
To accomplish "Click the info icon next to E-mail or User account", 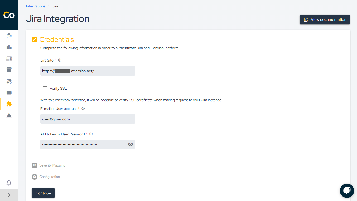I will (x=83, y=108).
